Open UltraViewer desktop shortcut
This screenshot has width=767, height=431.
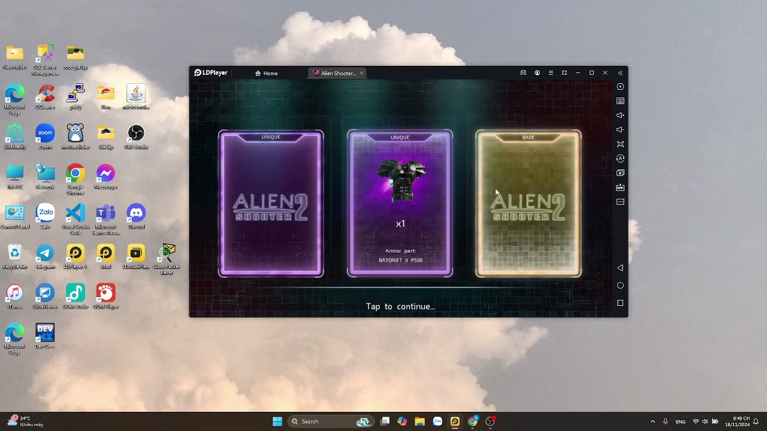tap(45, 296)
